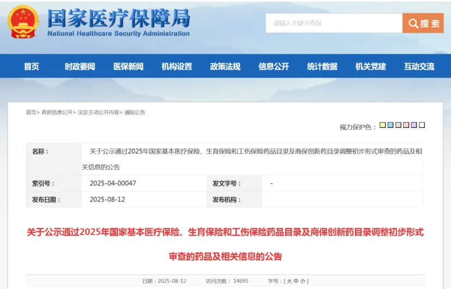Set font size to 大 (large)

pyautogui.click(x=289, y=281)
